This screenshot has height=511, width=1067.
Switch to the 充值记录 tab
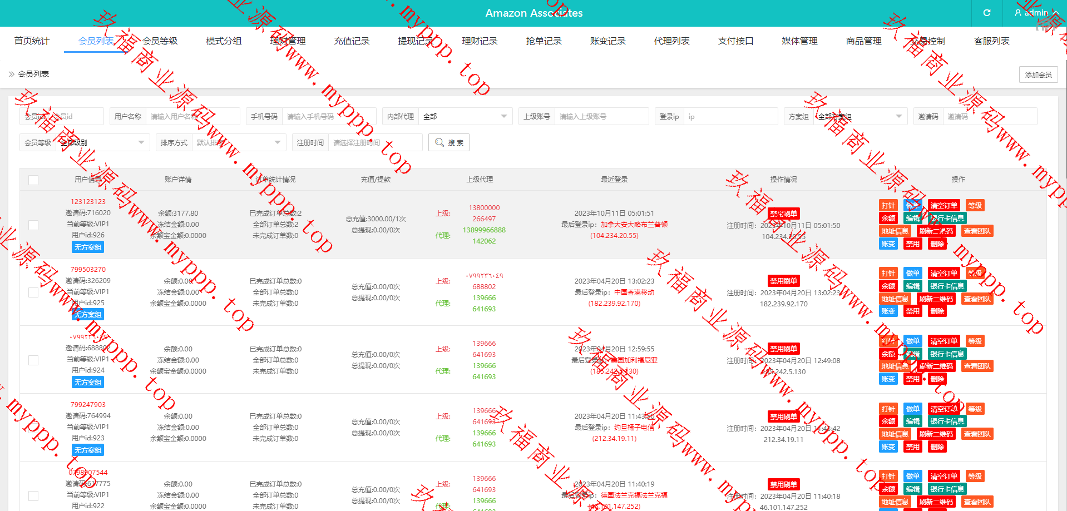[x=352, y=41]
